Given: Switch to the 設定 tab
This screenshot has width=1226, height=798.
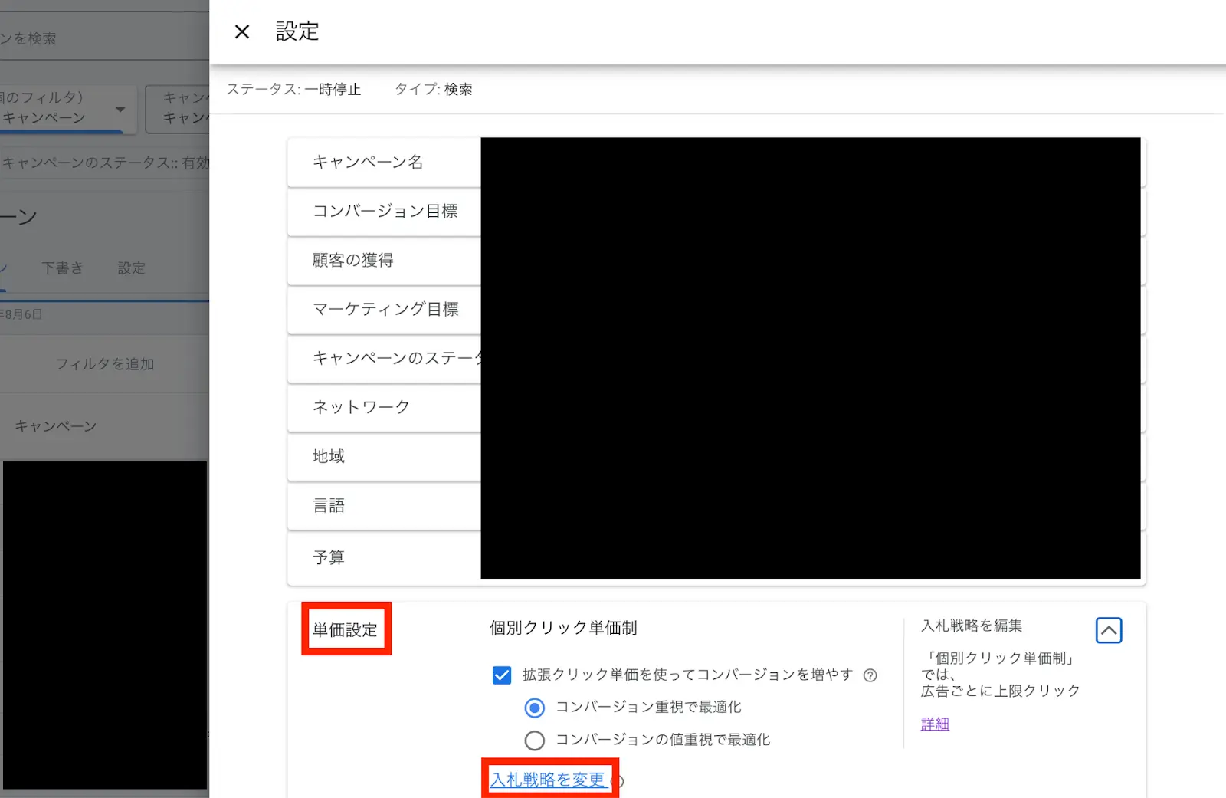Looking at the screenshot, I should [130, 268].
